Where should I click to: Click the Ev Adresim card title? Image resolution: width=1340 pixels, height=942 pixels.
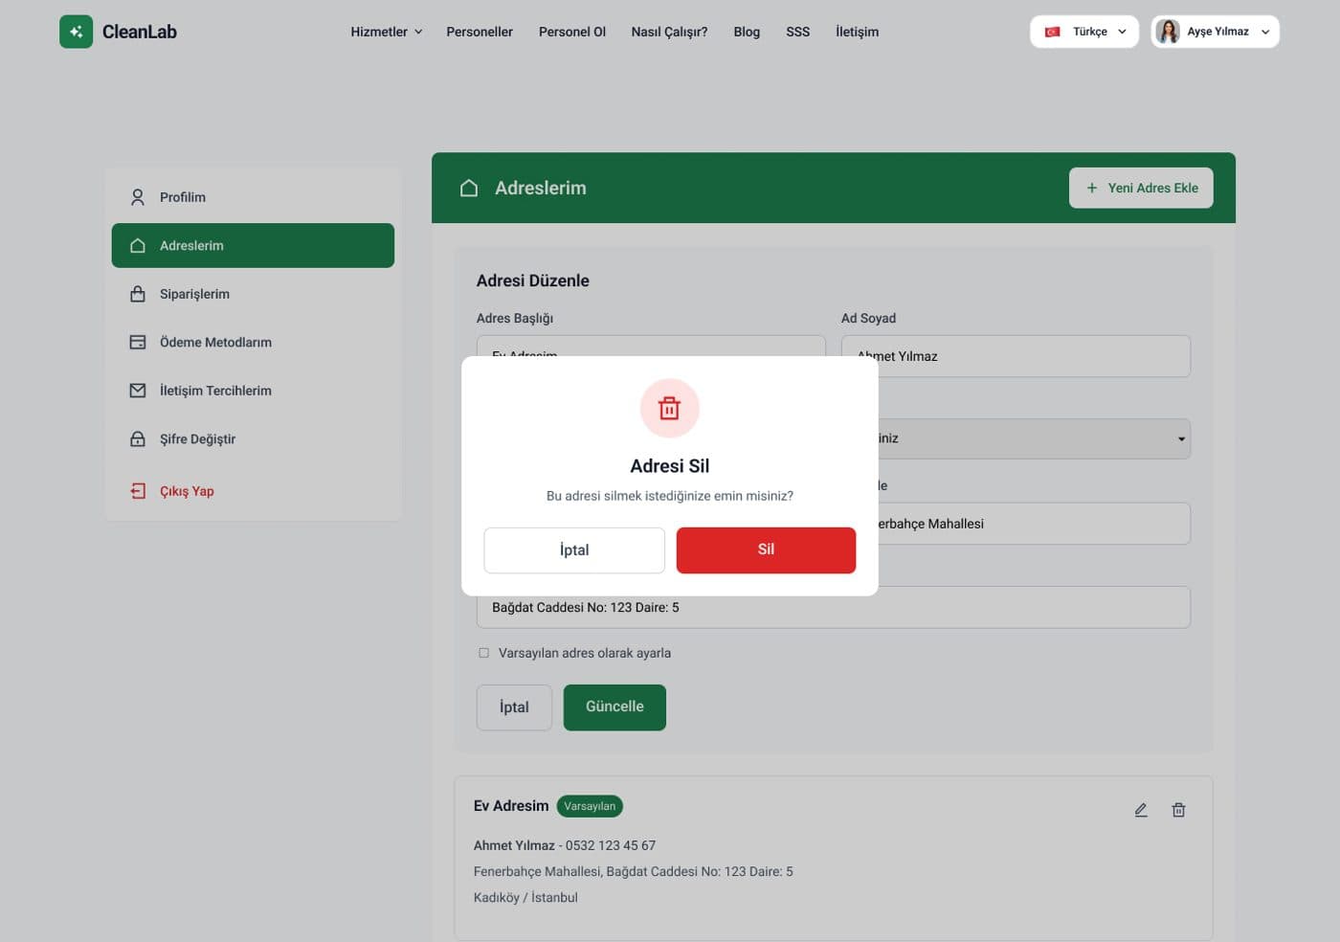pos(511,806)
